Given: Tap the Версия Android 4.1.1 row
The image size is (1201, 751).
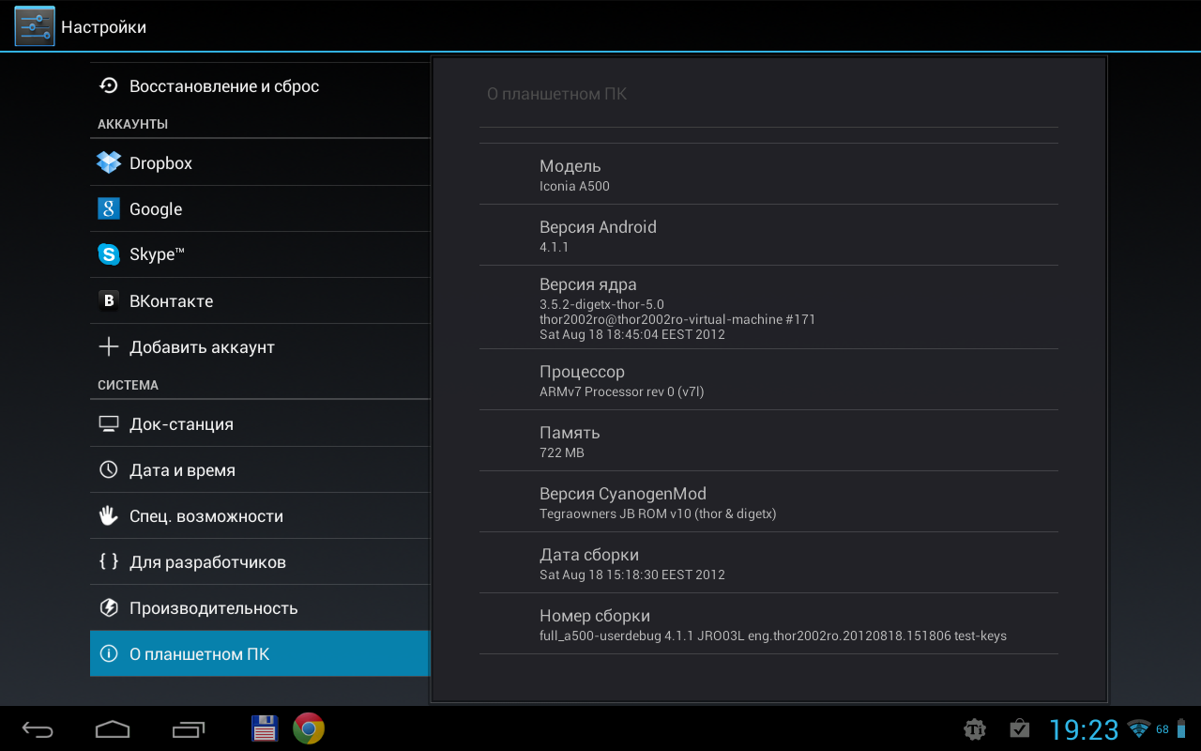Looking at the screenshot, I should pos(768,236).
